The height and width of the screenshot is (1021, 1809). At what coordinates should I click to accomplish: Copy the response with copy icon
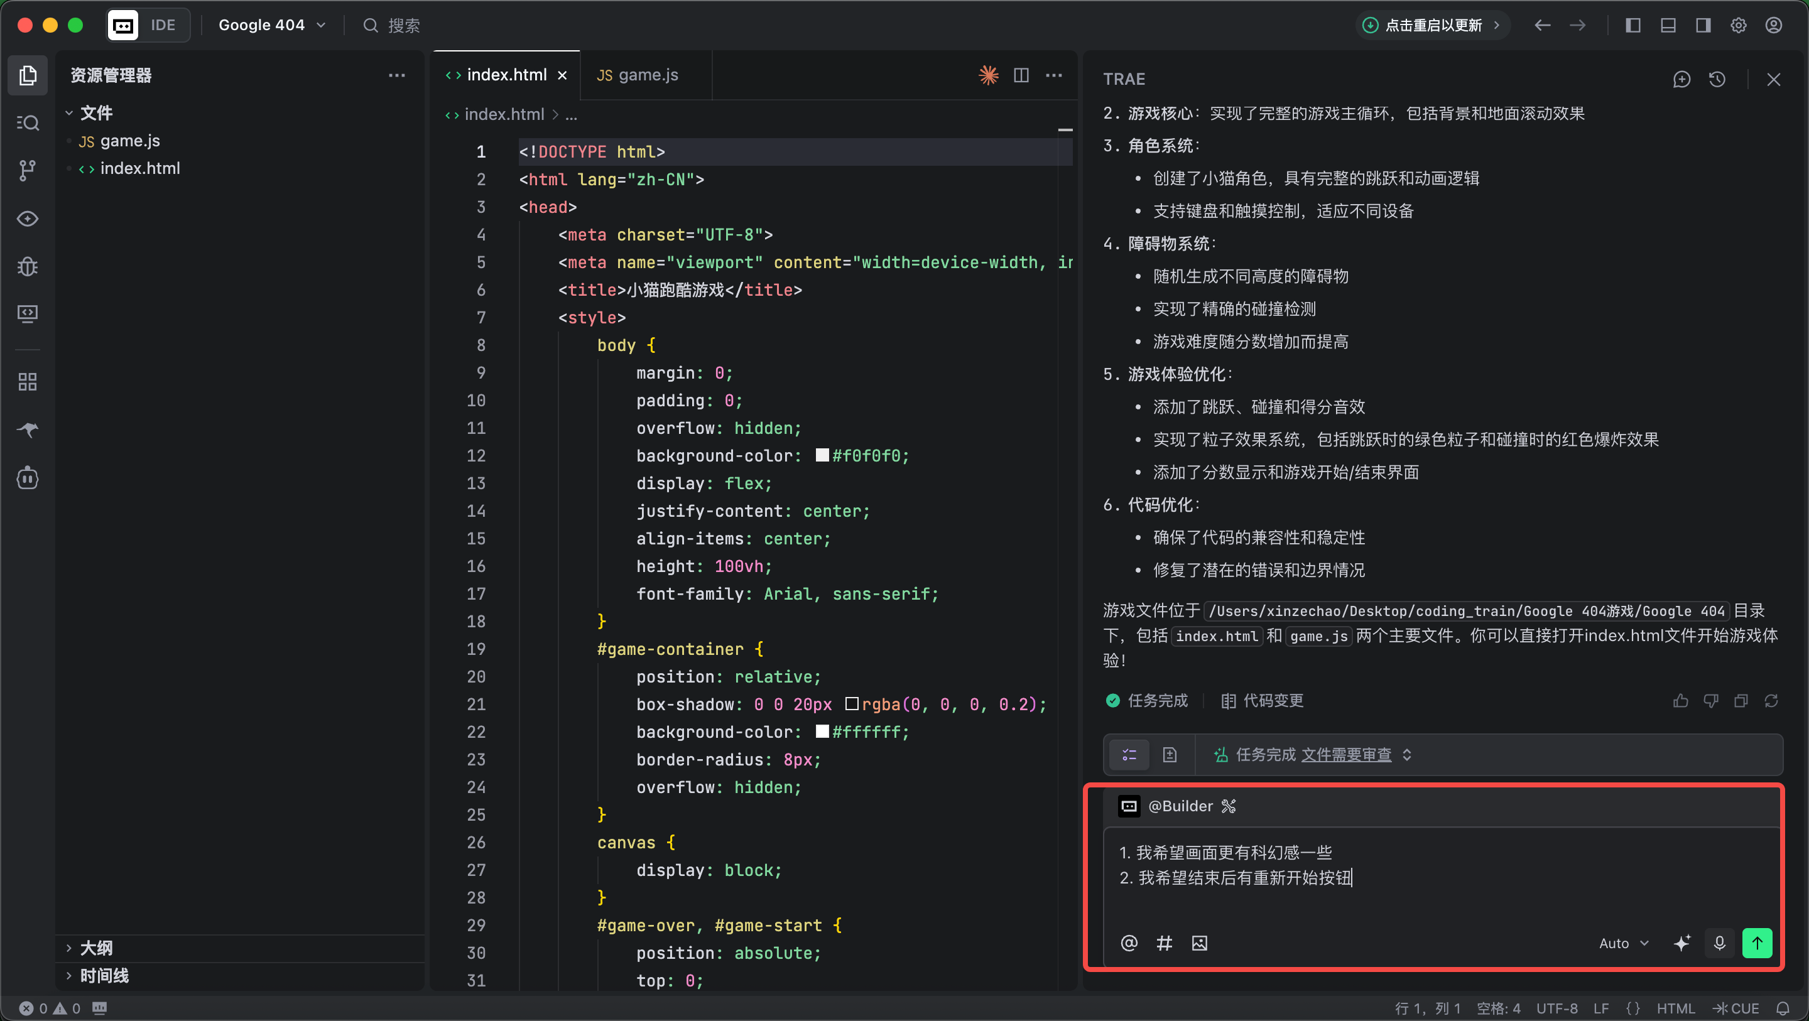click(1741, 701)
